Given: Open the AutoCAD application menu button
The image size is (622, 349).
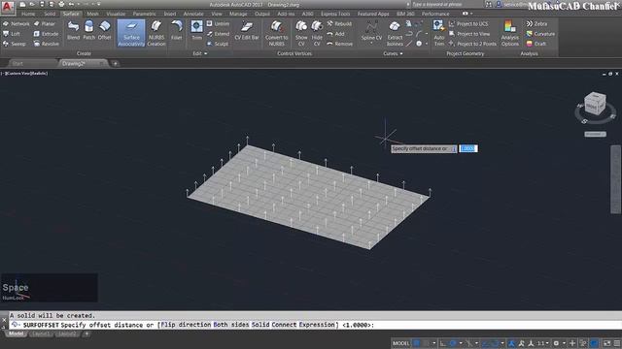Looking at the screenshot, I should pyautogui.click(x=7, y=7).
